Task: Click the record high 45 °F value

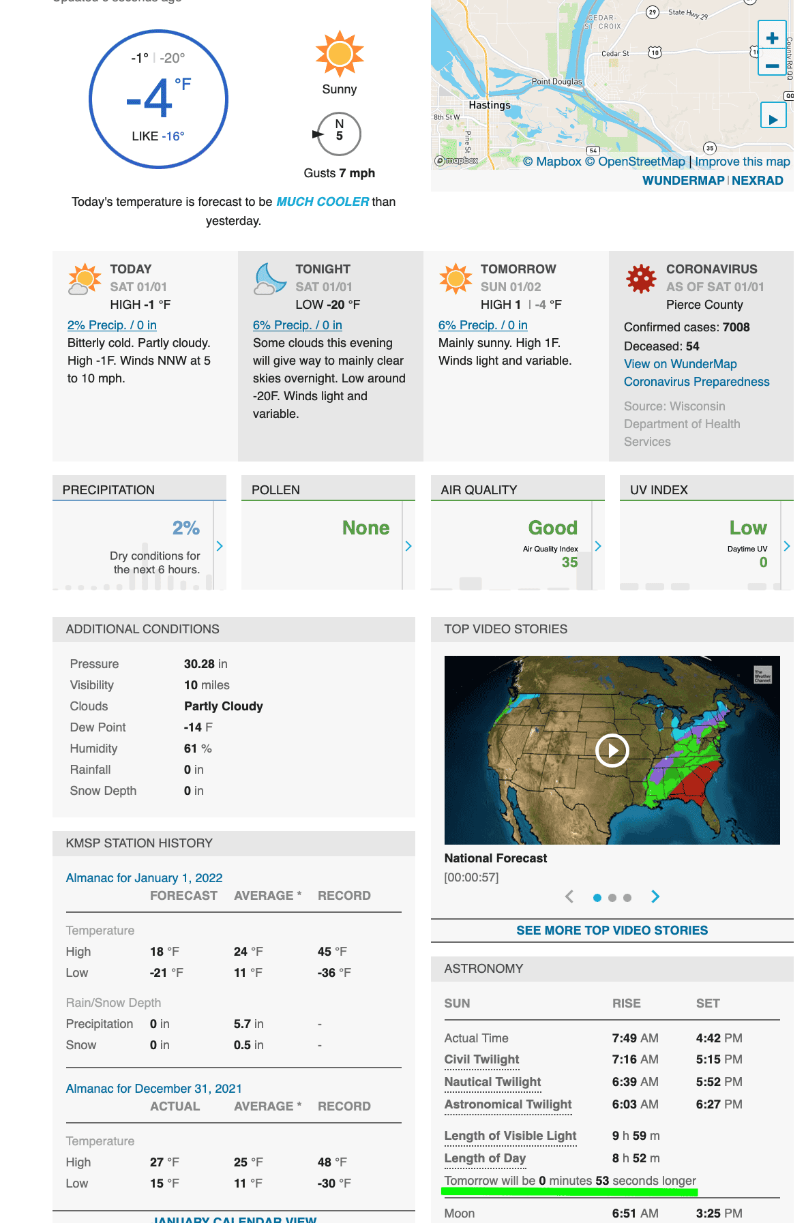Action: pyautogui.click(x=332, y=952)
